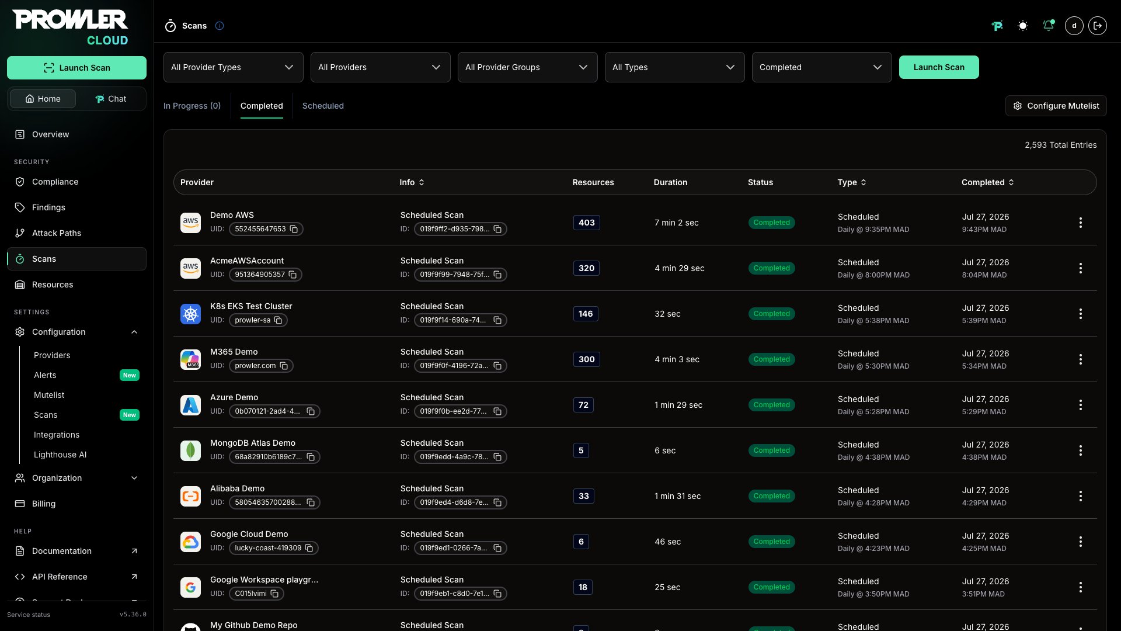The width and height of the screenshot is (1121, 631).
Task: Open row actions for Google Cloud Demo
Action: point(1081,542)
